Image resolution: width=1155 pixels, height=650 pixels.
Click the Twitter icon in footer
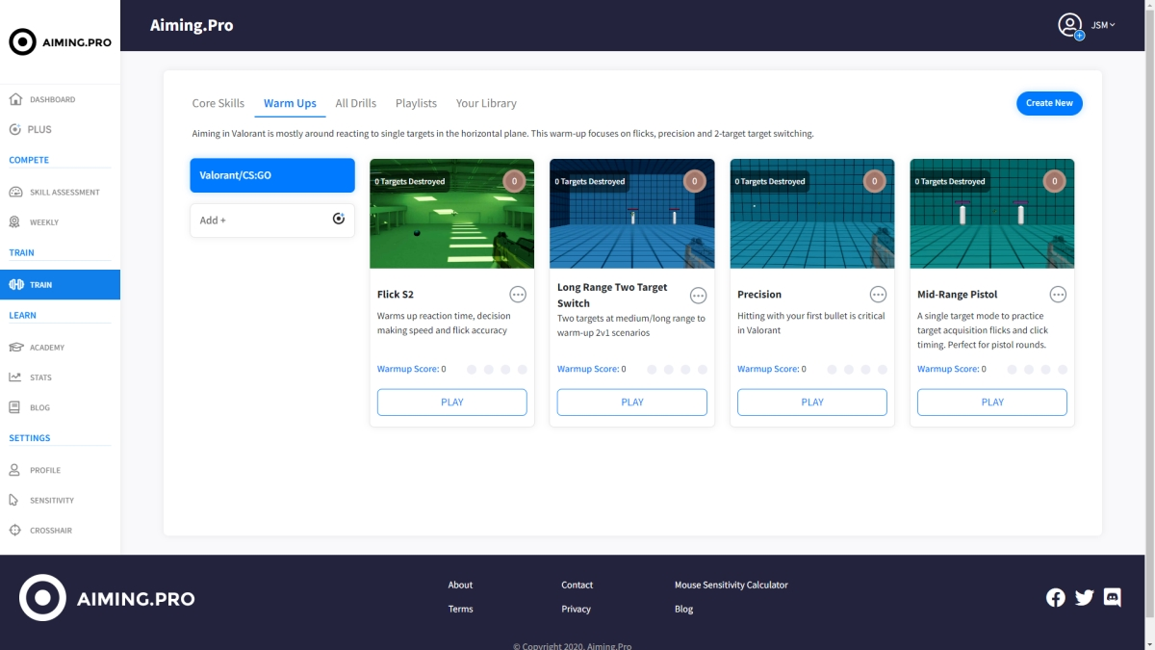[1084, 597]
